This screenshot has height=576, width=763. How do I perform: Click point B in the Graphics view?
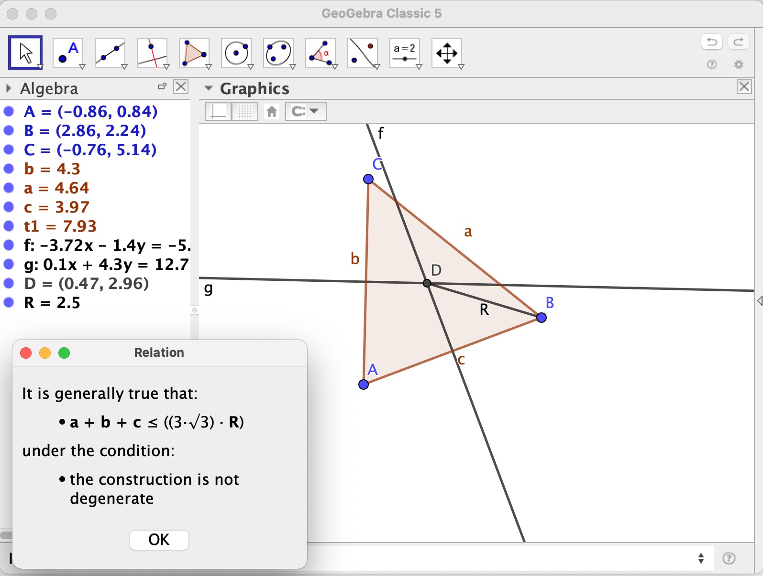click(542, 318)
